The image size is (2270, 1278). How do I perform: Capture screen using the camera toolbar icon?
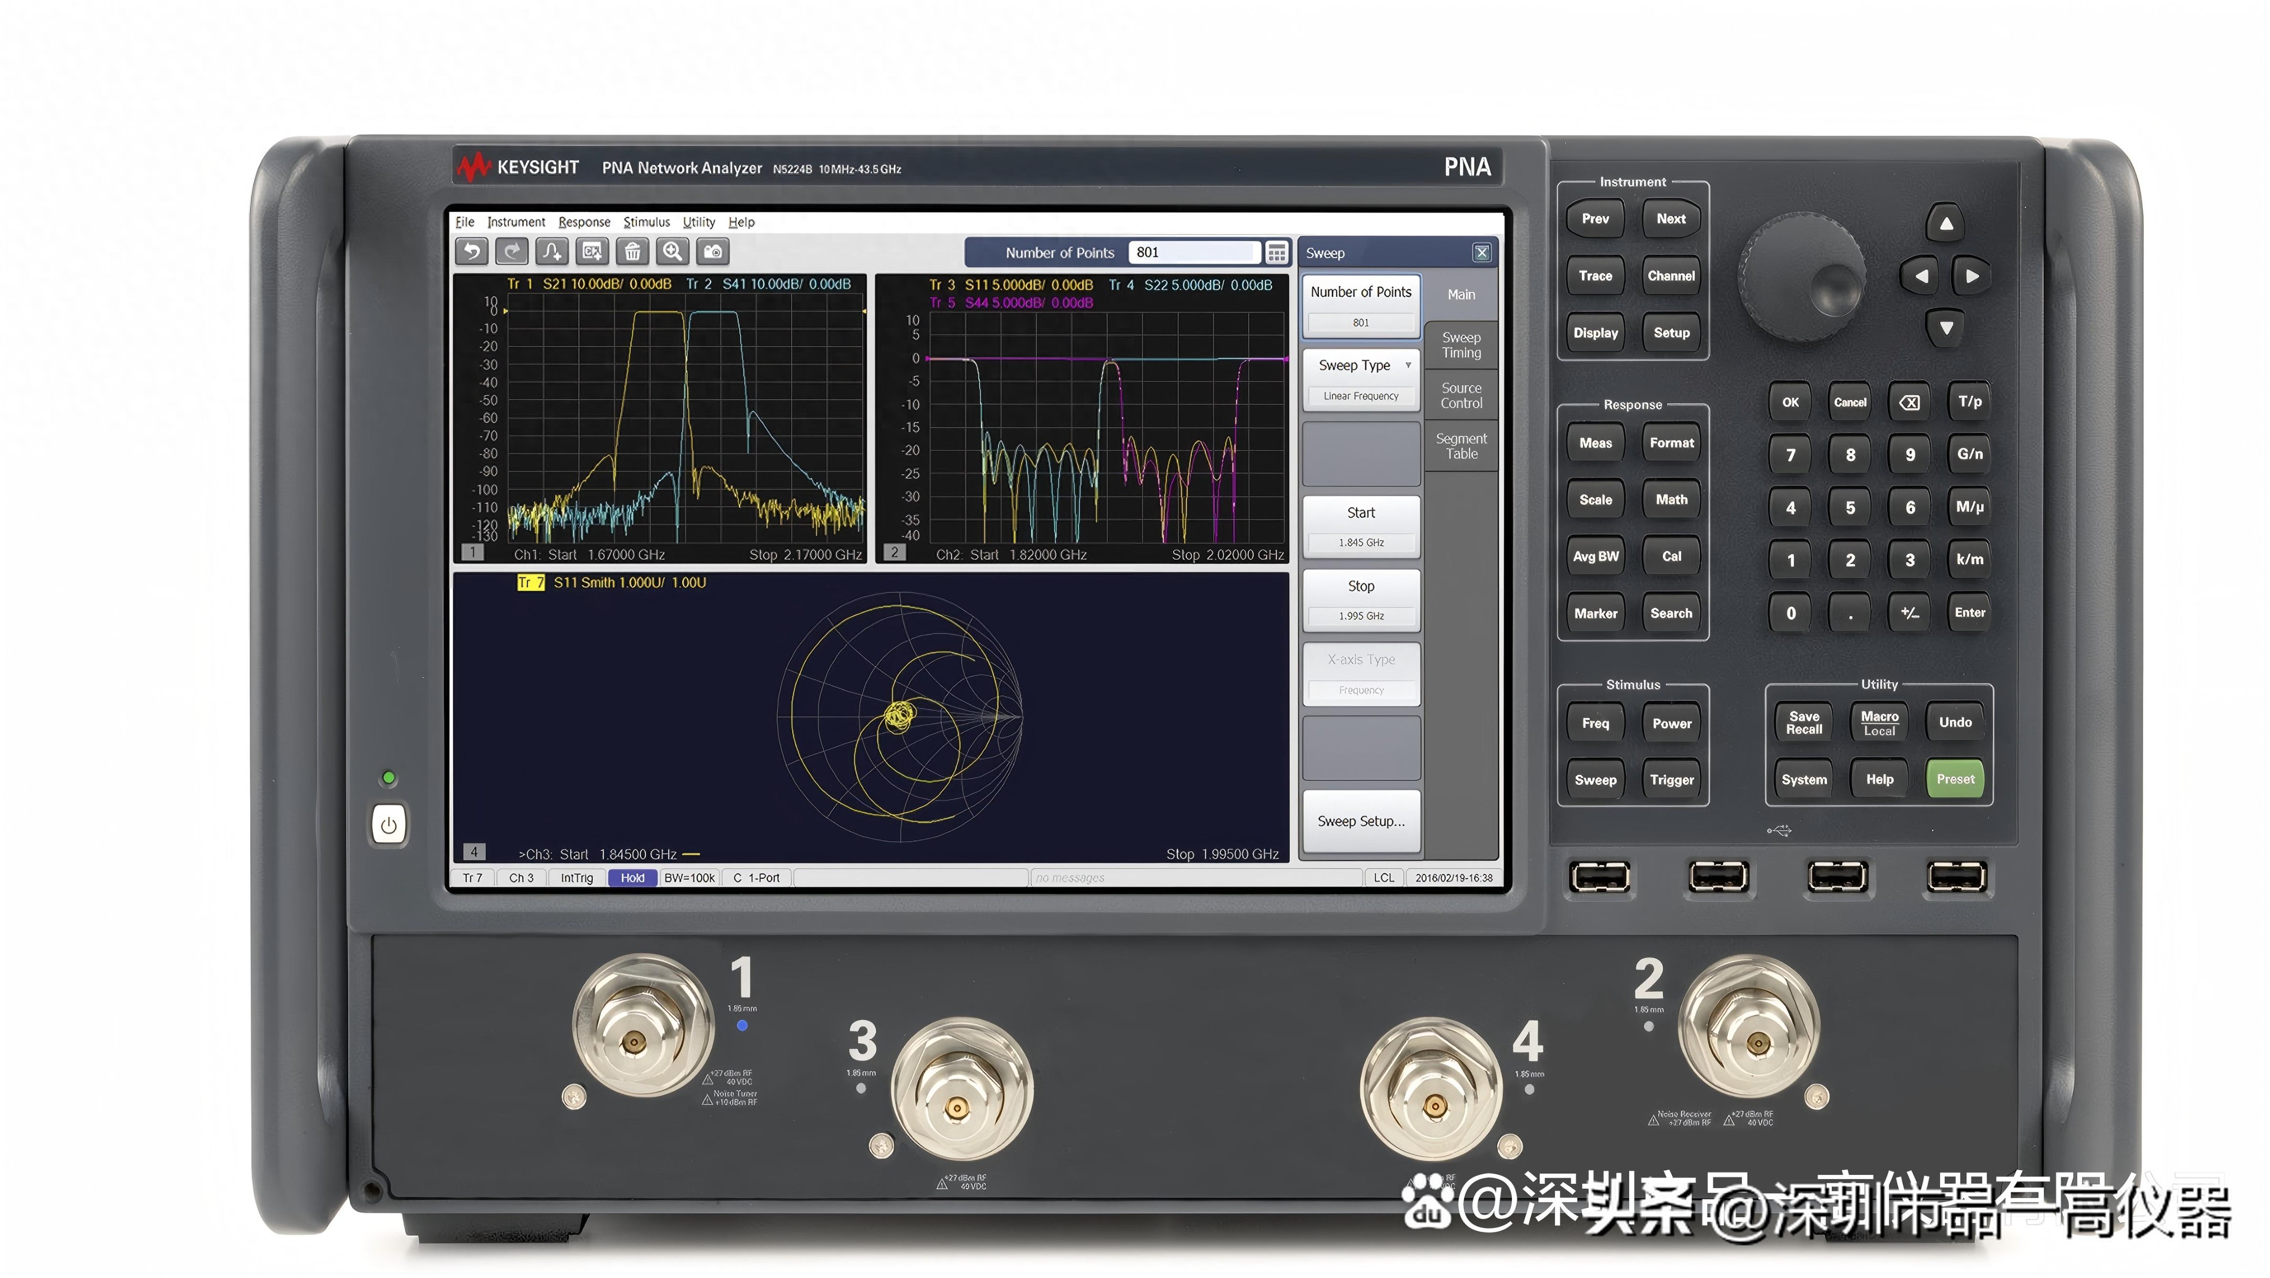(x=713, y=252)
